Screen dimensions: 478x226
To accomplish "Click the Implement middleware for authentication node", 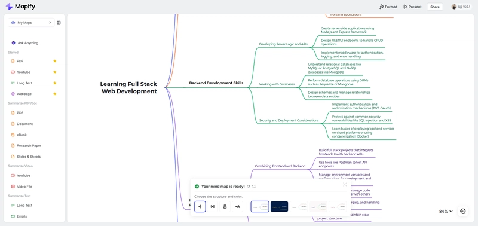I will pyautogui.click(x=352, y=54).
